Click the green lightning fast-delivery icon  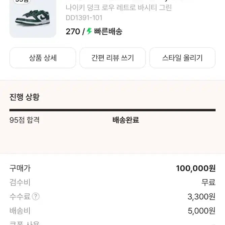click(89, 31)
